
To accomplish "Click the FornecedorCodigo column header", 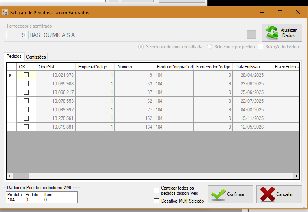I will pos(213,67).
